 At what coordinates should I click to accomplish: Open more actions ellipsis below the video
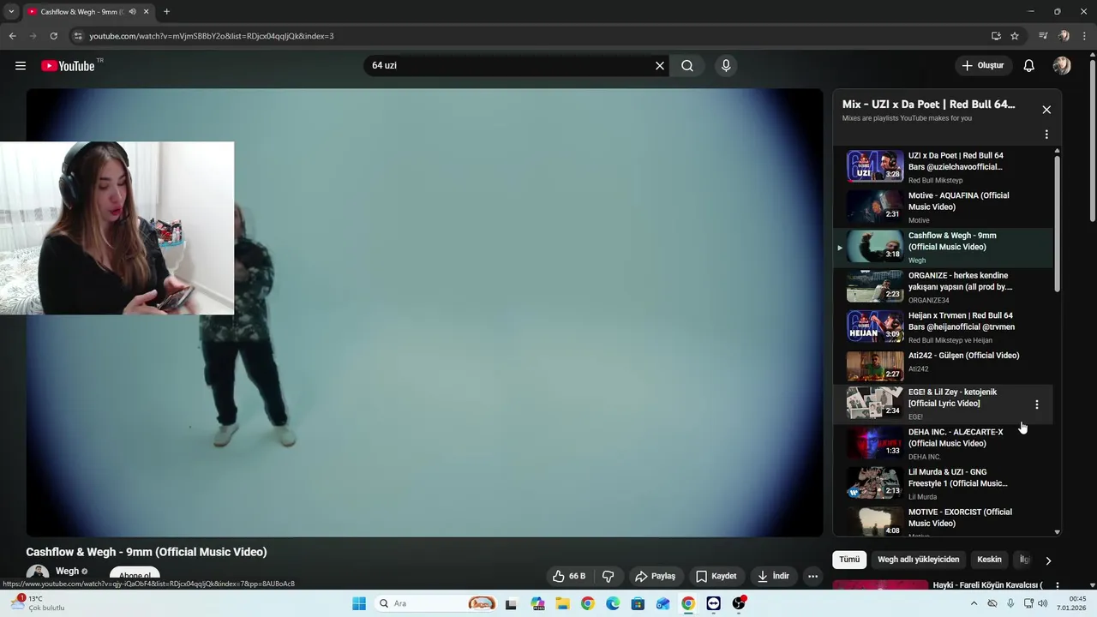tap(812, 577)
